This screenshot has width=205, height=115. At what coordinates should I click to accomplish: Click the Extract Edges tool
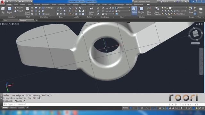(x=48, y=8)
